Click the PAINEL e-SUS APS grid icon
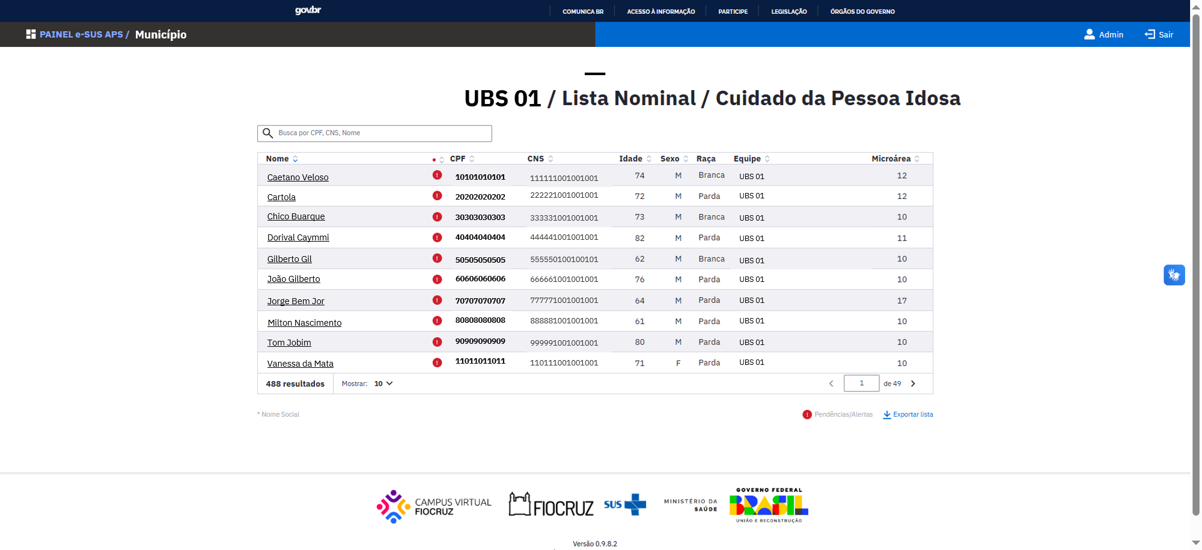 30,34
